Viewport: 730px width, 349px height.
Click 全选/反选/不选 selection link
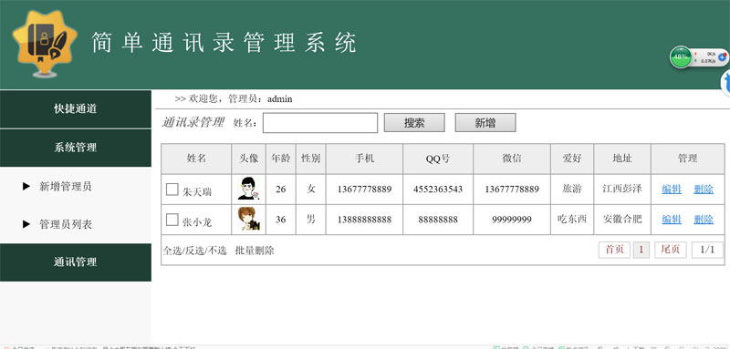point(194,251)
